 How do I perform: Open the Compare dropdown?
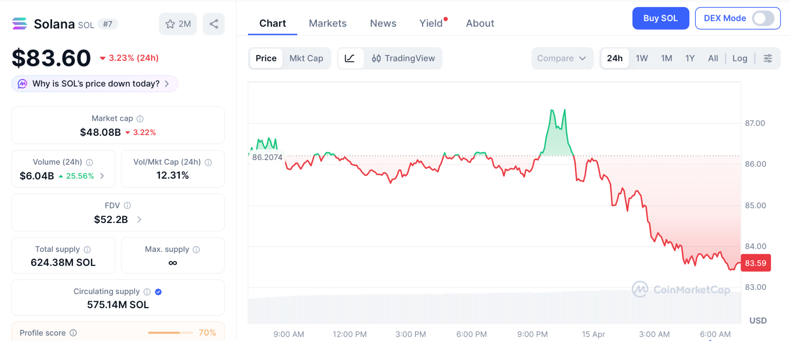point(562,58)
